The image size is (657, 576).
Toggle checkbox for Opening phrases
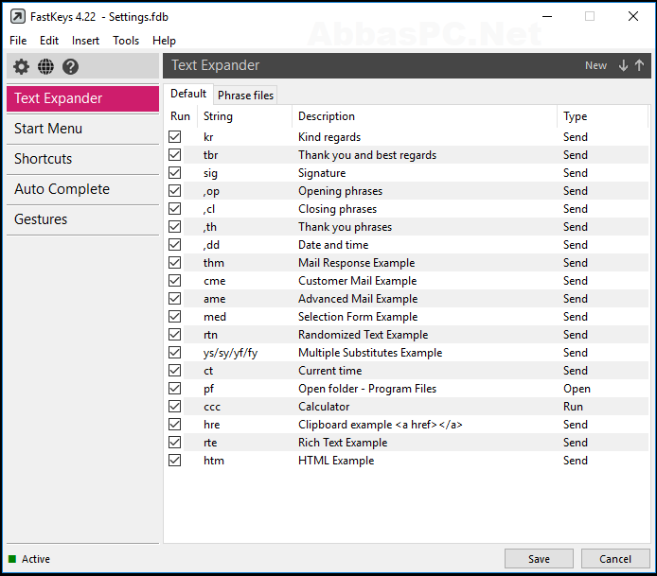175,191
